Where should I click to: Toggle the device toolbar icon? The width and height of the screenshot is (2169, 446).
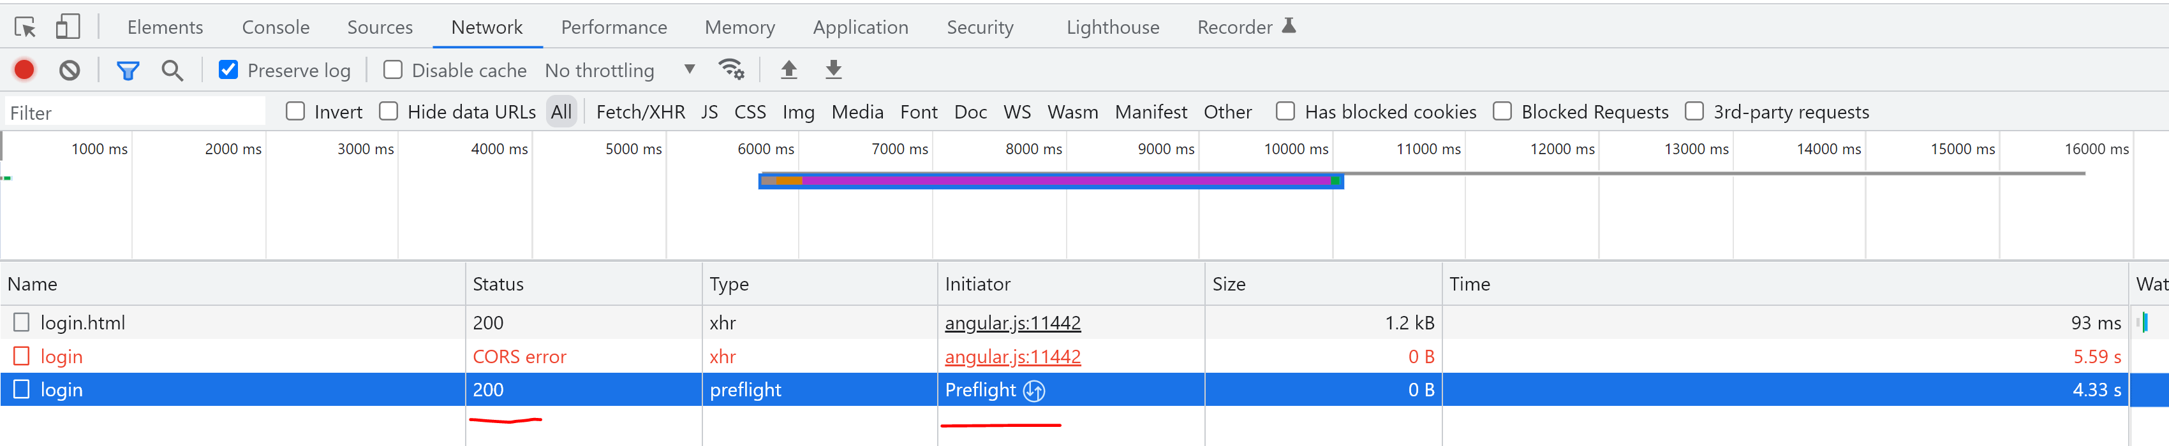point(68,26)
